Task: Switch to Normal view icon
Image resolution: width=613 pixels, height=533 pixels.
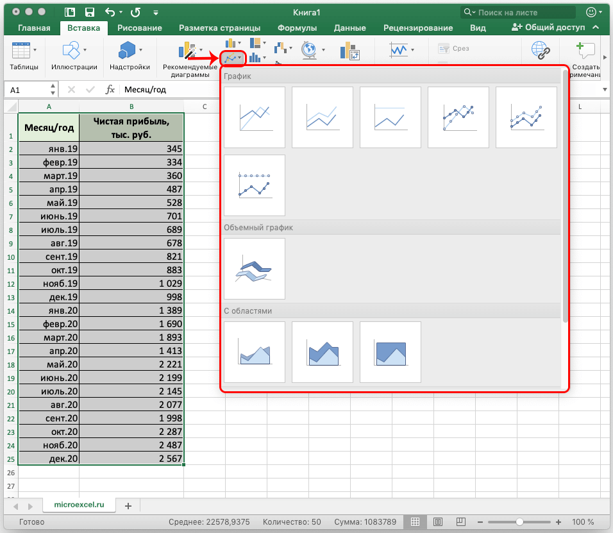Action: 415,521
